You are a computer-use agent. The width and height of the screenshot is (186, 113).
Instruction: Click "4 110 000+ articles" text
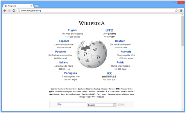coord(72,37)
